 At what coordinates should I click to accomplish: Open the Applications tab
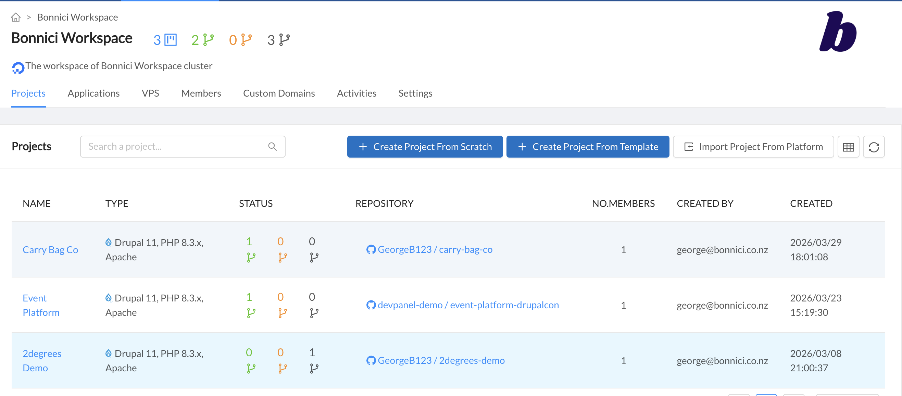(x=93, y=93)
